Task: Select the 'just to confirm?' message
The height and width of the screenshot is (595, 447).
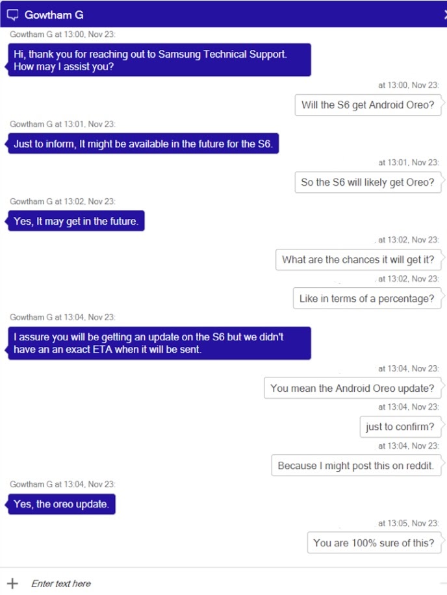Action: (x=400, y=427)
